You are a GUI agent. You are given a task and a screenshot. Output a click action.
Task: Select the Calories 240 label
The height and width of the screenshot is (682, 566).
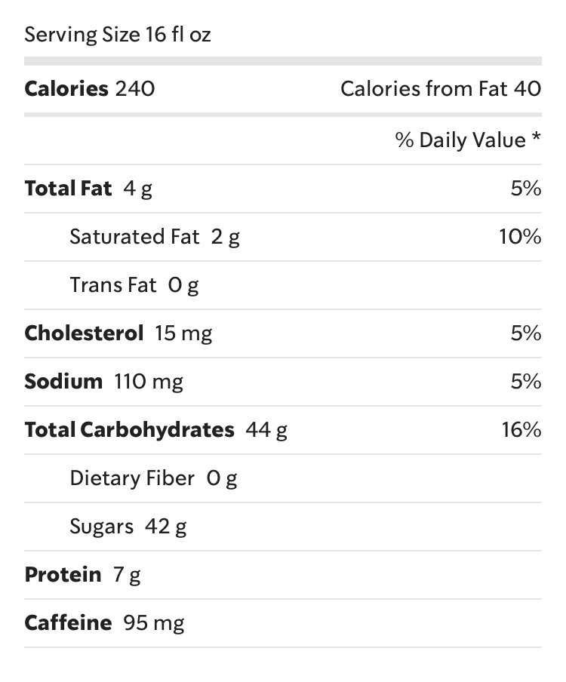pos(90,89)
